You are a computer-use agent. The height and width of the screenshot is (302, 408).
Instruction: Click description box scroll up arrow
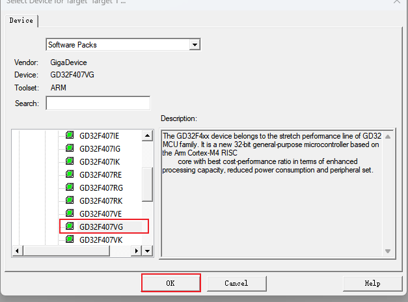(388, 137)
